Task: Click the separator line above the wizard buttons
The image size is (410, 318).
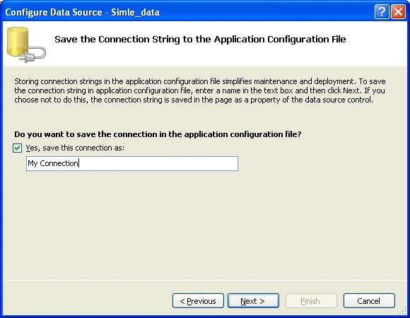Action: coord(205,280)
